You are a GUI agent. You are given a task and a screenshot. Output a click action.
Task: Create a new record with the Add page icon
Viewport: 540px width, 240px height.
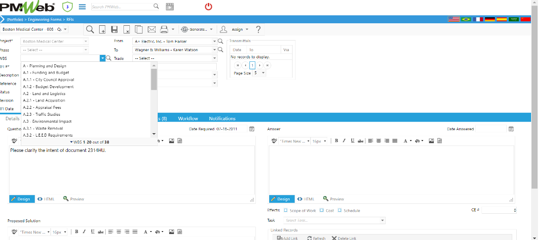pos(102,30)
